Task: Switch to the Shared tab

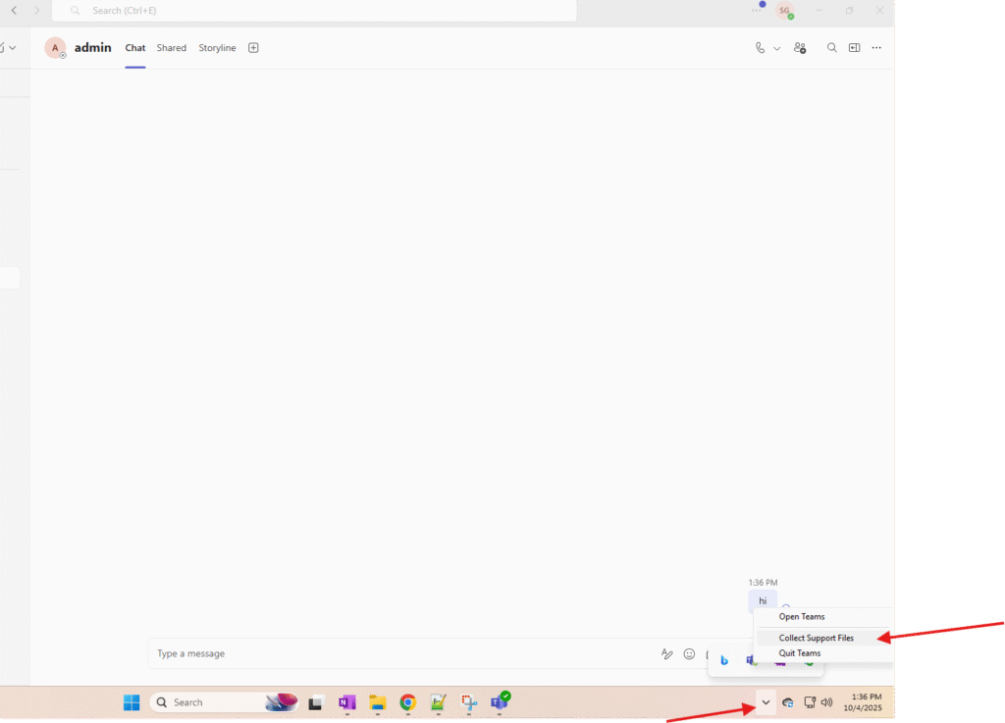Action: (171, 48)
